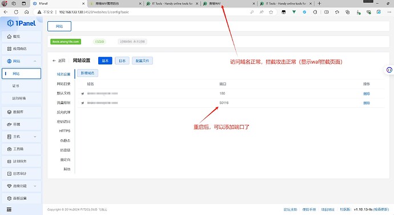Viewport: 394px width, 215px height.
Task: Open the 工具箱 toolbox sidebar icon
Action: tap(9, 149)
